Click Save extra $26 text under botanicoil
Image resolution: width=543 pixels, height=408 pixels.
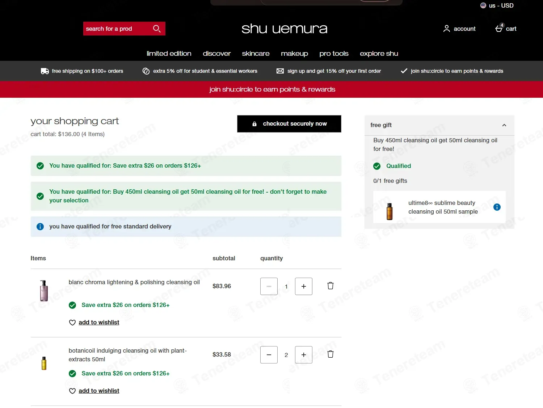126,374
